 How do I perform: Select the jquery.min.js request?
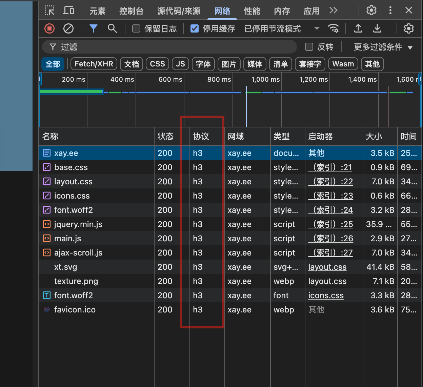[230, 224]
